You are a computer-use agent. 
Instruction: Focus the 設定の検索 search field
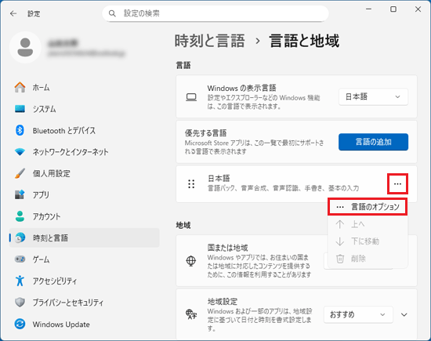point(215,13)
